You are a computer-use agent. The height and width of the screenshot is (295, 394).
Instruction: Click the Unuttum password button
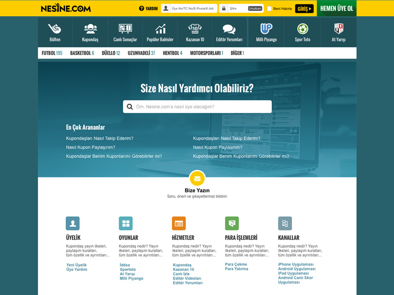point(255,8)
